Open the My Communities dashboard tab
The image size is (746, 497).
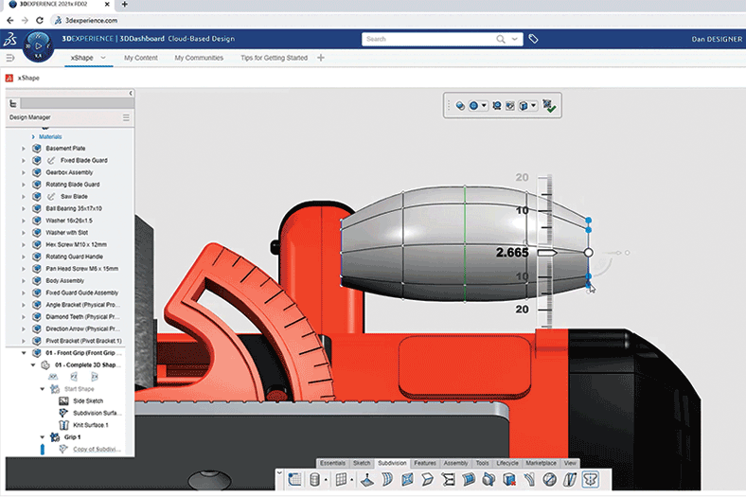coord(199,58)
